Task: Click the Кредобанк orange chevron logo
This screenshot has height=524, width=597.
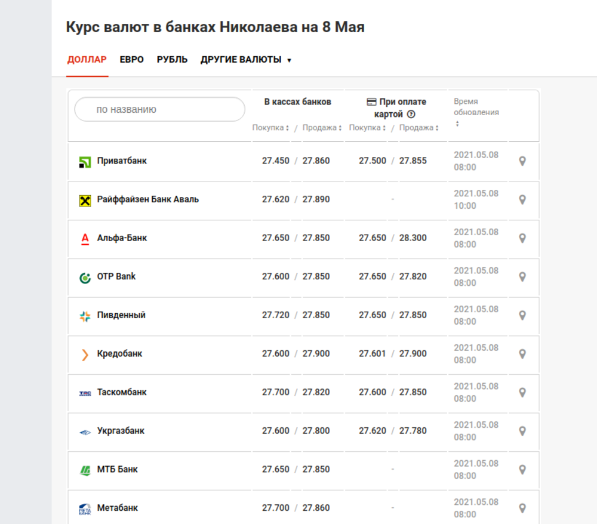Action: click(85, 355)
